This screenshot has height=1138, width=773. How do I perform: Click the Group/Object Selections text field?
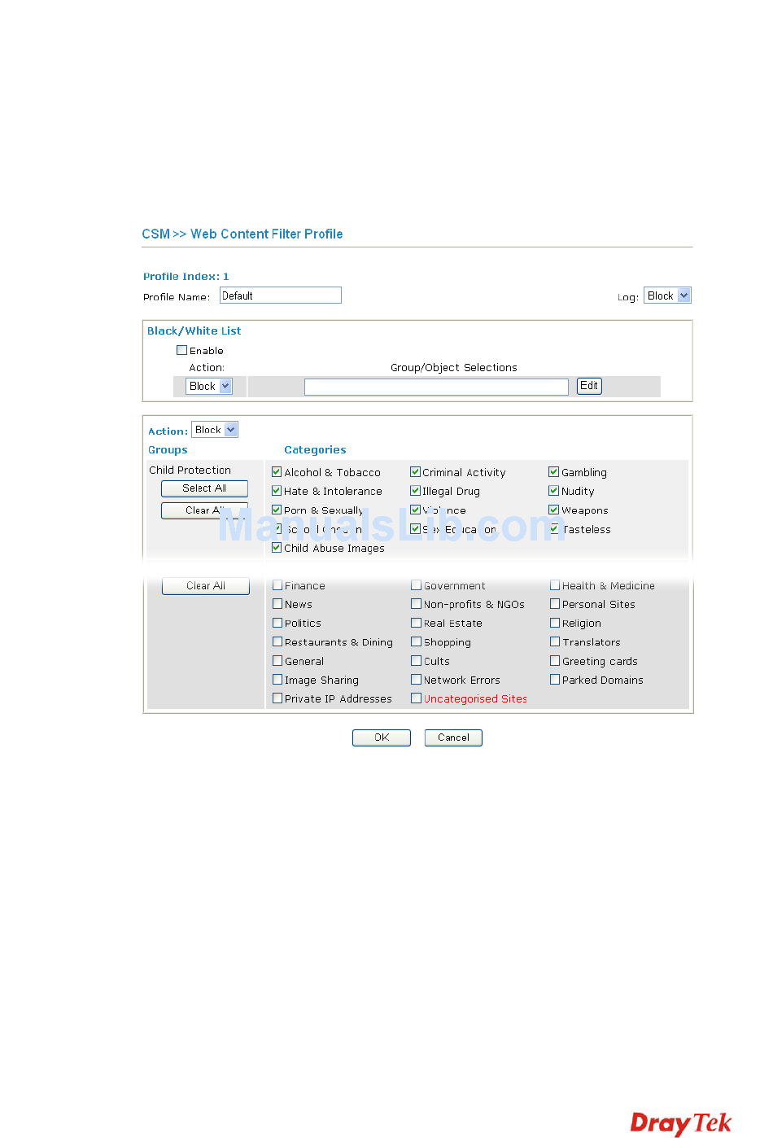[x=436, y=387]
